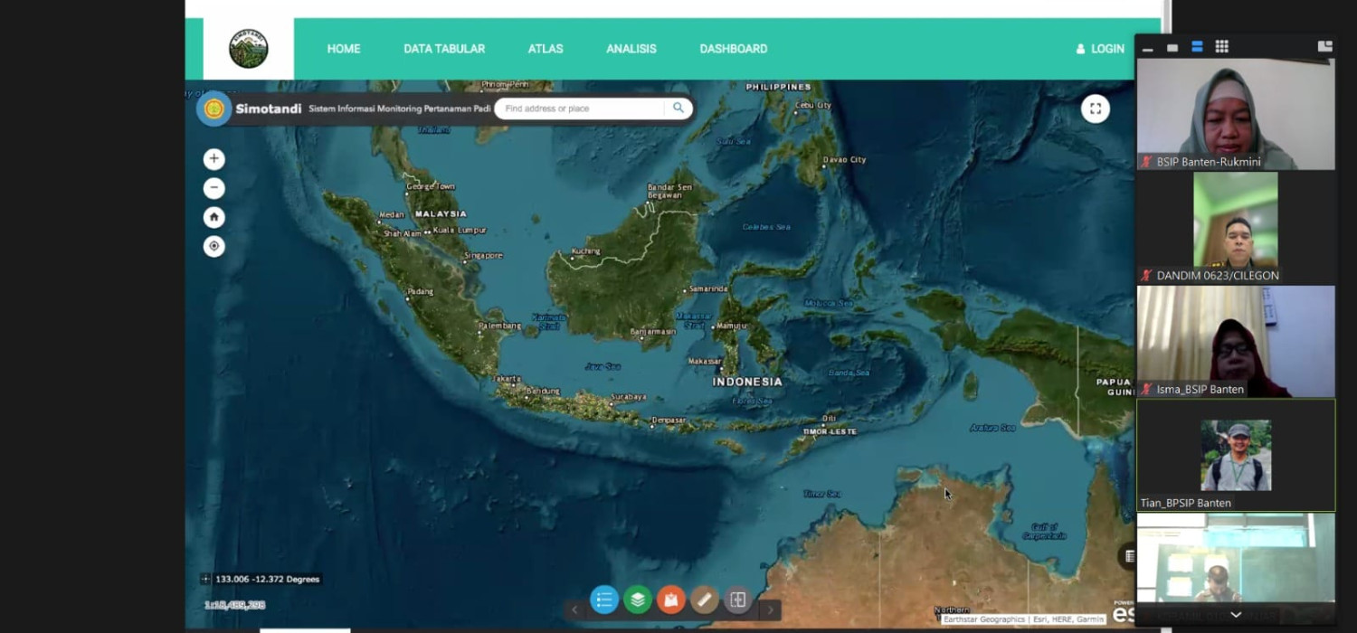Image resolution: width=1357 pixels, height=633 pixels.
Task: Open the green Layer List widget
Action: pos(638,599)
